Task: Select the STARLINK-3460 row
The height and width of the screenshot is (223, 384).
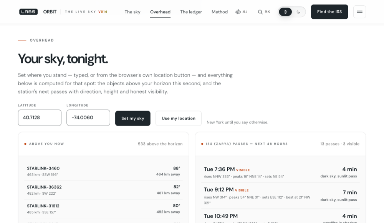Action: coord(104,171)
